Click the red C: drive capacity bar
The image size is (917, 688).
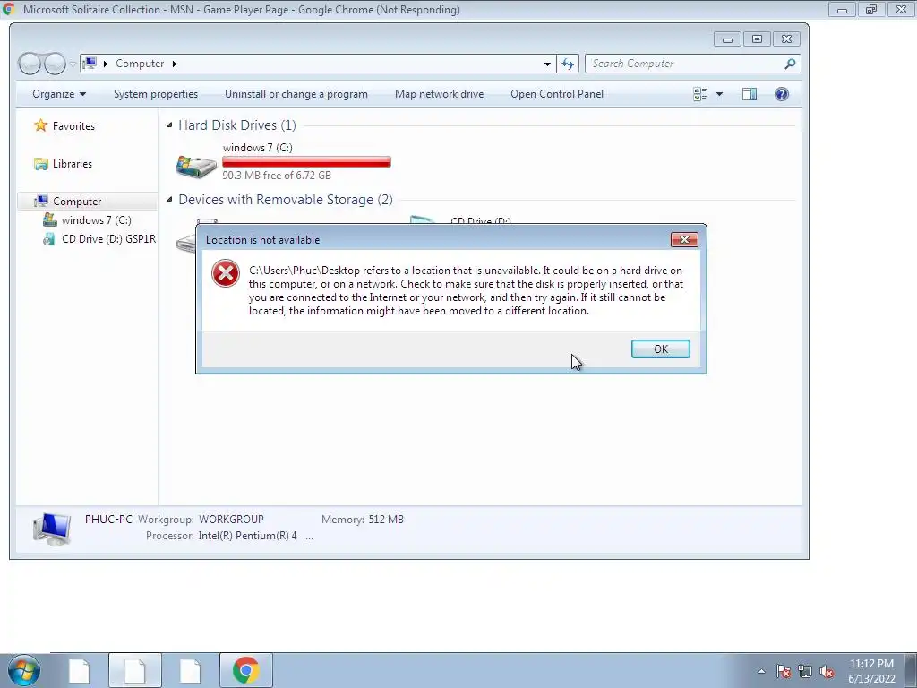pos(306,162)
